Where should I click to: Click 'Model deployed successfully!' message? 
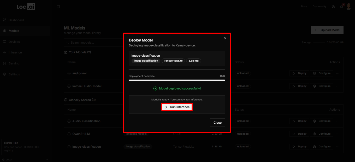(180, 88)
